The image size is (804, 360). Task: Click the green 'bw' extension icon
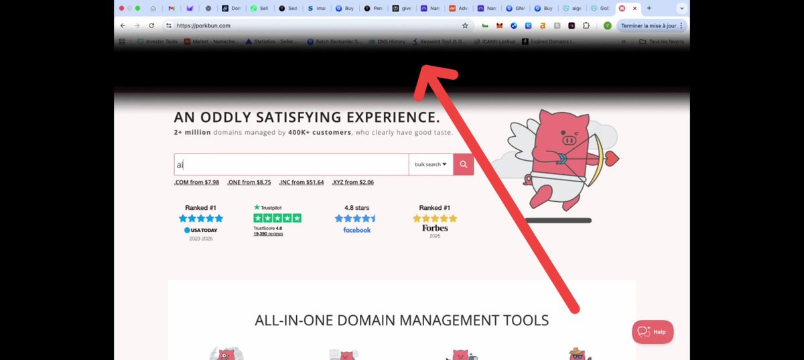coord(485,25)
